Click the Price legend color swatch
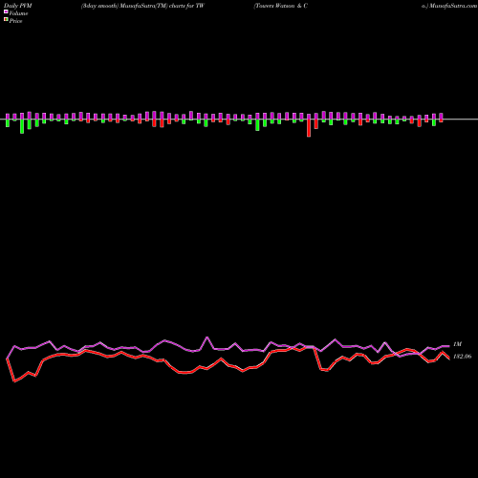Screen dimensions: 478x478 point(6,20)
